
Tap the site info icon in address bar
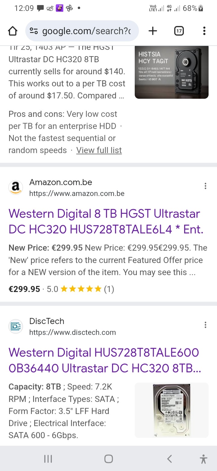coord(34,31)
